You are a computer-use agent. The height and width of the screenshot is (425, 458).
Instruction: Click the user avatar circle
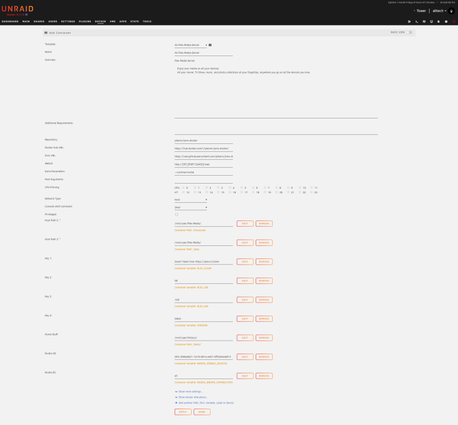click(x=451, y=11)
